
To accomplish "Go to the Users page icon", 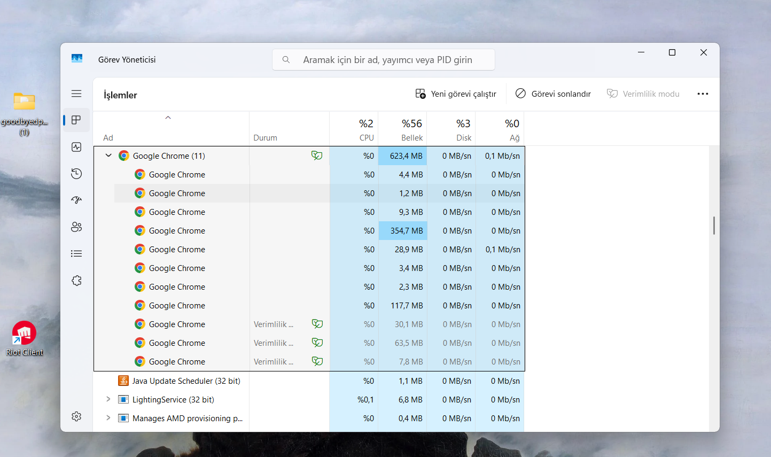I will (76, 227).
